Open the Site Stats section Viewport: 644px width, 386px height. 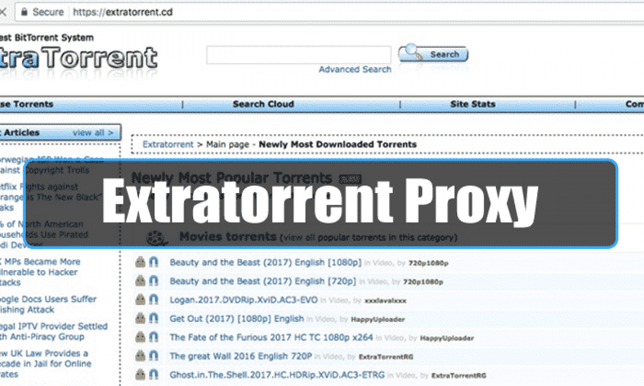click(472, 104)
